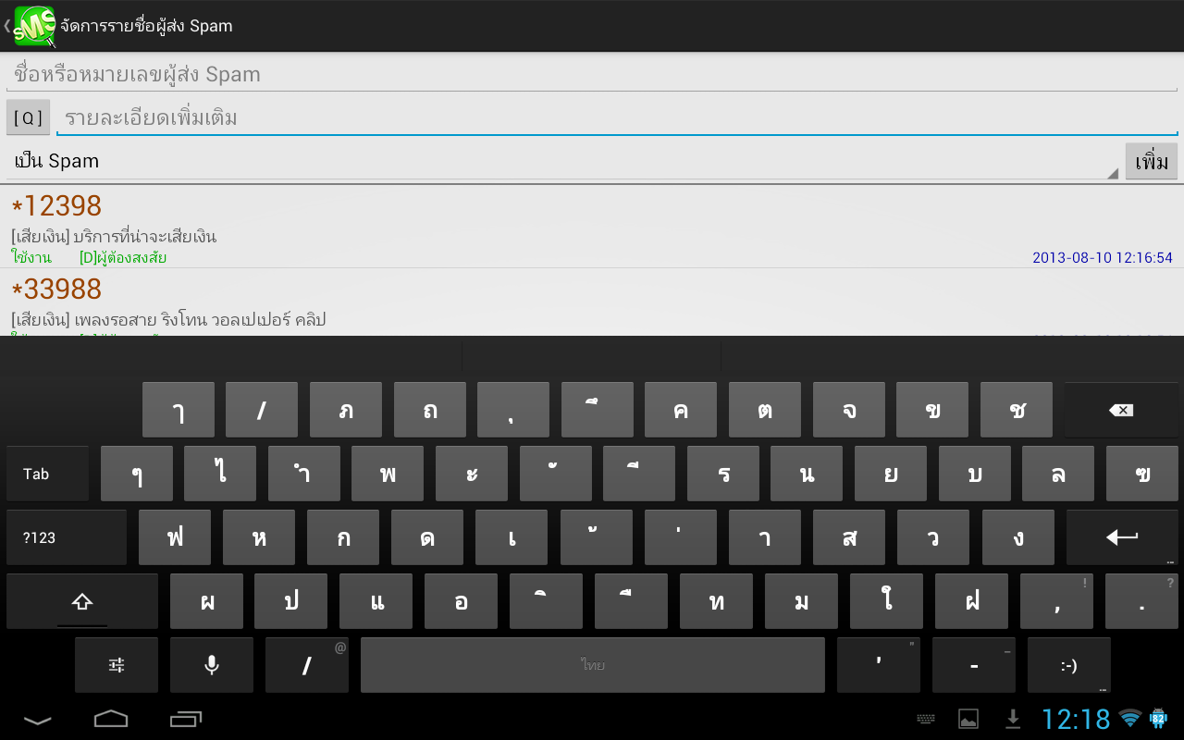Open the 'เป็น Spam' dropdown spinner

click(x=562, y=161)
